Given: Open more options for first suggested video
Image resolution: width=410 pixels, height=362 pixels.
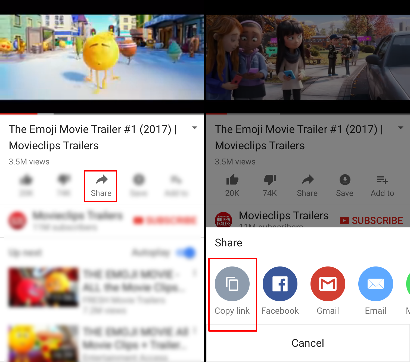Looking at the screenshot, I should (x=195, y=273).
